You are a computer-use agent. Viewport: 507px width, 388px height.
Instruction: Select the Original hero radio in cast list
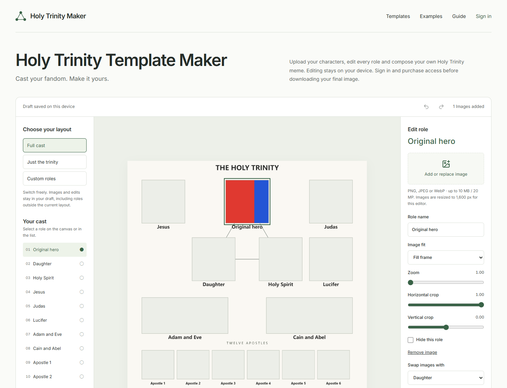click(x=82, y=250)
